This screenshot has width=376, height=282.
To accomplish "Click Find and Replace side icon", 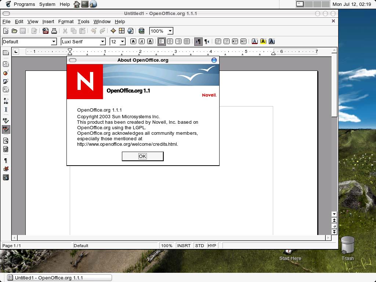I will click(6, 141).
